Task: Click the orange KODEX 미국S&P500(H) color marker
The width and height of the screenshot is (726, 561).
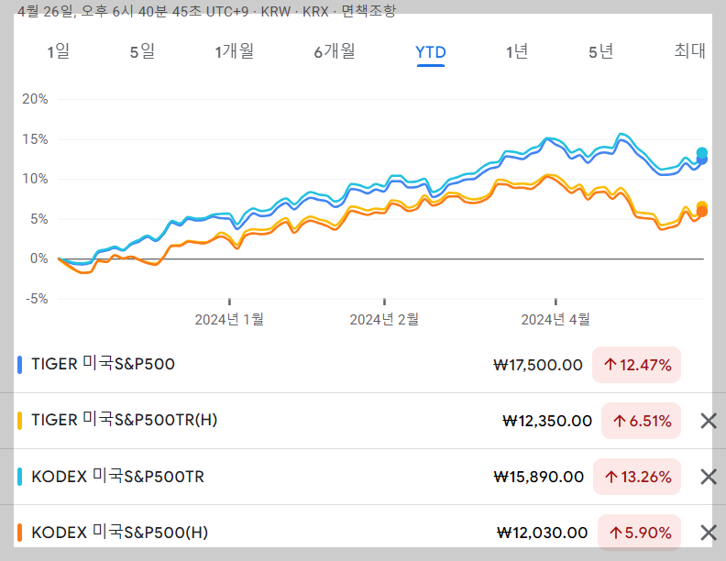Action: click(19, 533)
